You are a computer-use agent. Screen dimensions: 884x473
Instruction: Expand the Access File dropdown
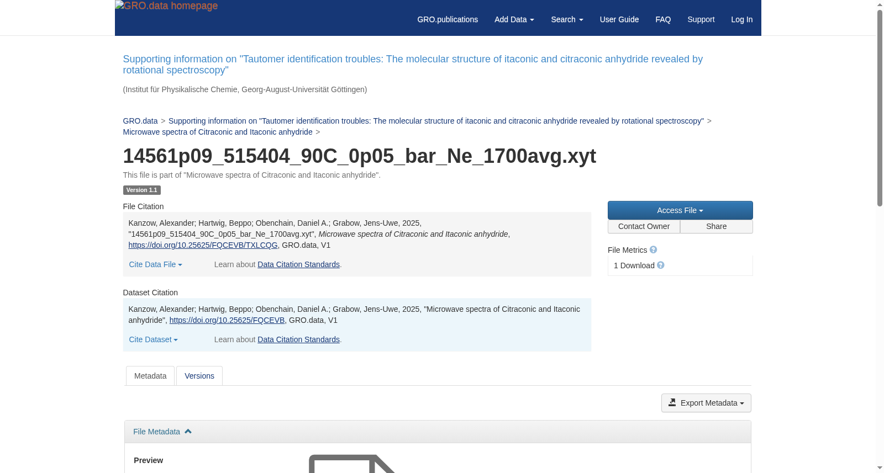[x=680, y=210]
